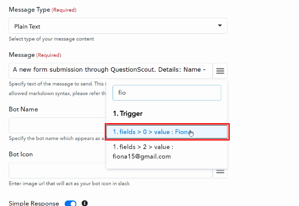The width and height of the screenshot is (299, 206).
Task: Click the info icon beside Simple Response
Action: [85, 203]
